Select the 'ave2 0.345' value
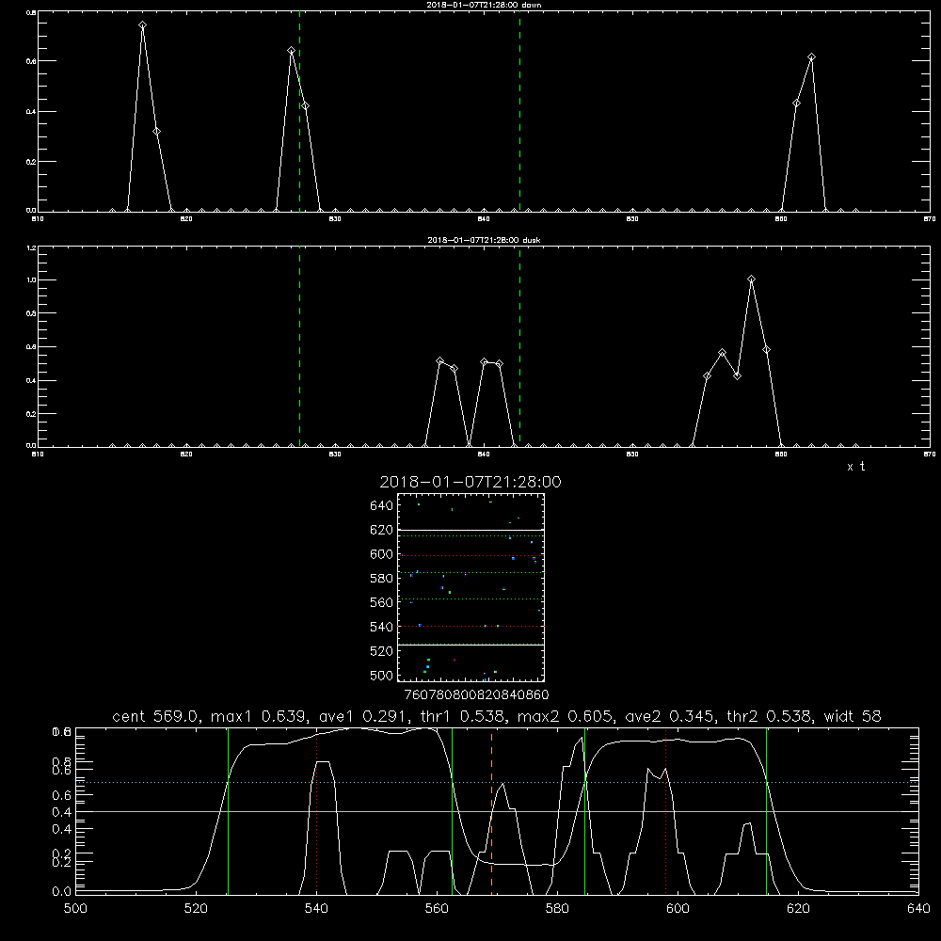The width and height of the screenshot is (941, 941). 668,716
